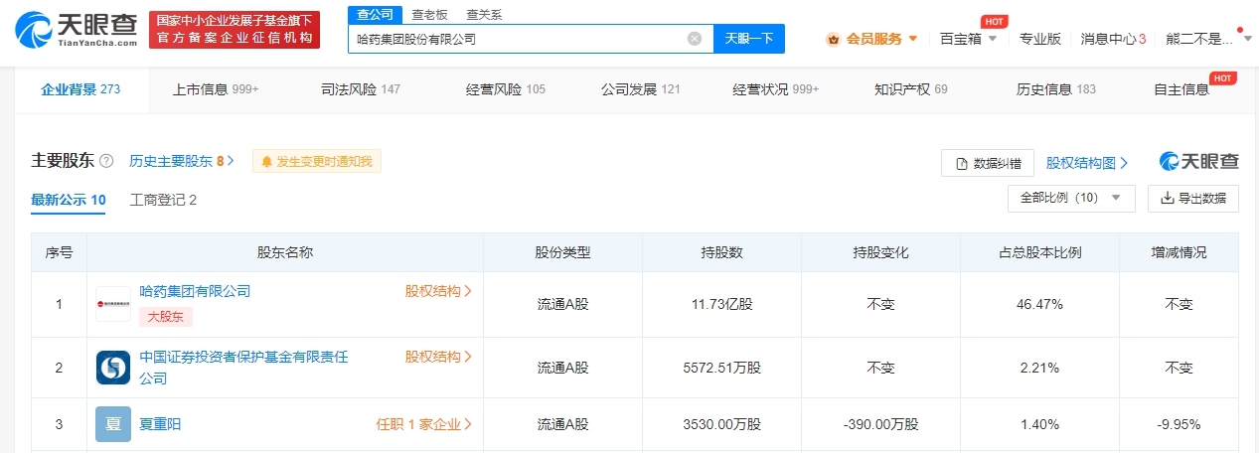Open the 中国证券投资者保护基金 logo icon
Image resolution: width=1259 pixels, height=453 pixels.
coord(113,368)
